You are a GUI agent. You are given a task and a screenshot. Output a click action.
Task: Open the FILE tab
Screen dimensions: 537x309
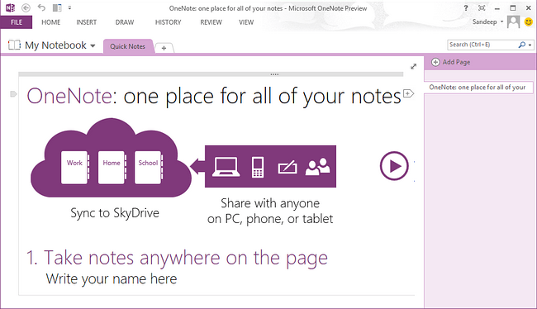coord(17,22)
